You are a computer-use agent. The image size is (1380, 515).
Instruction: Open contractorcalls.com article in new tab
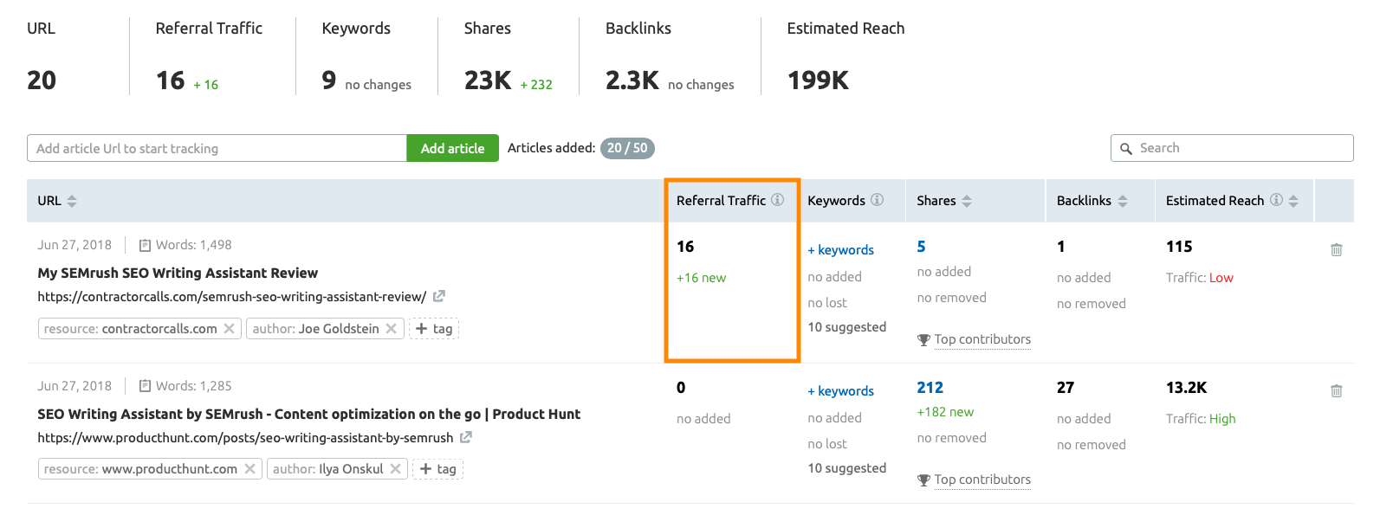pos(439,296)
